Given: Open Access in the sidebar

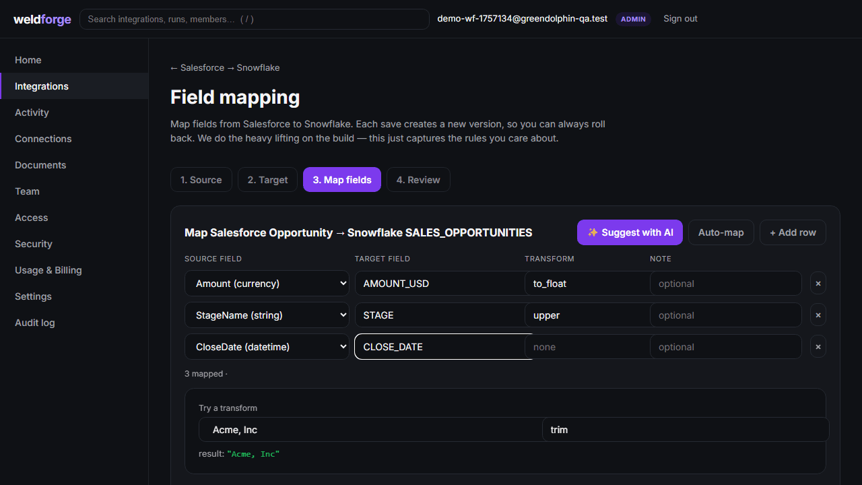Looking at the screenshot, I should tap(74, 218).
